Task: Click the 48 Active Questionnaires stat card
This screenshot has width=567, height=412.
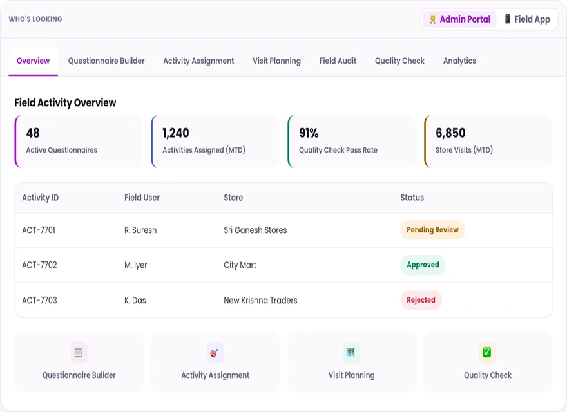Action: point(79,142)
